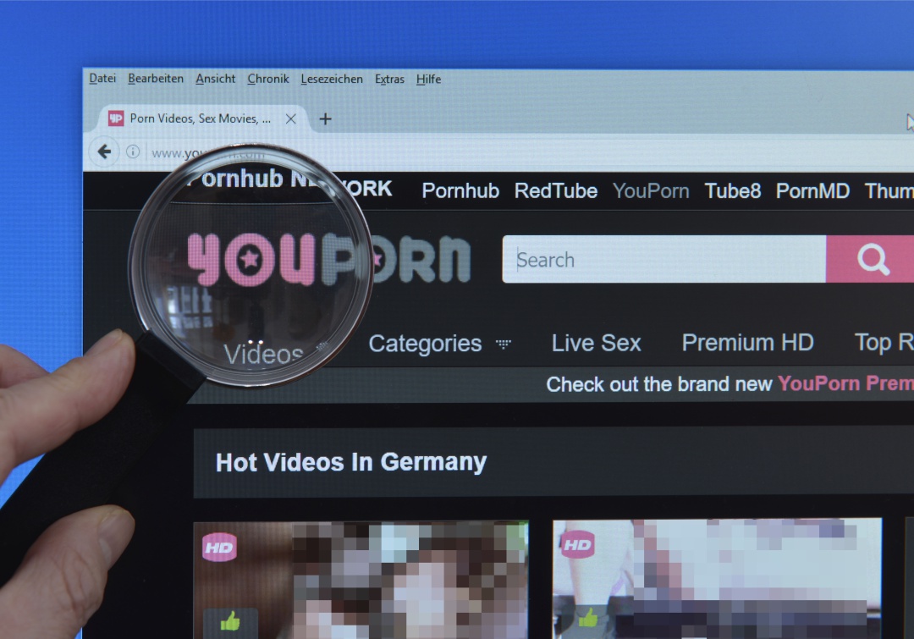
Task: Open the Ansicht menu
Action: (216, 79)
